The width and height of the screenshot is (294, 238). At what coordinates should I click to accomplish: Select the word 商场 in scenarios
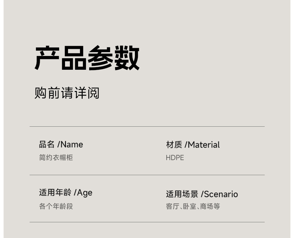206,206
